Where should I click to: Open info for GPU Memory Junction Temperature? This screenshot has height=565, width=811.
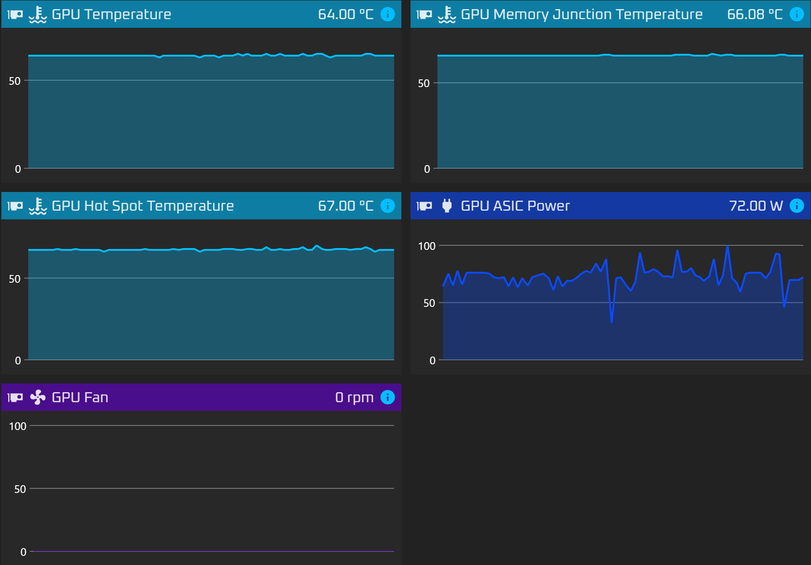click(796, 14)
